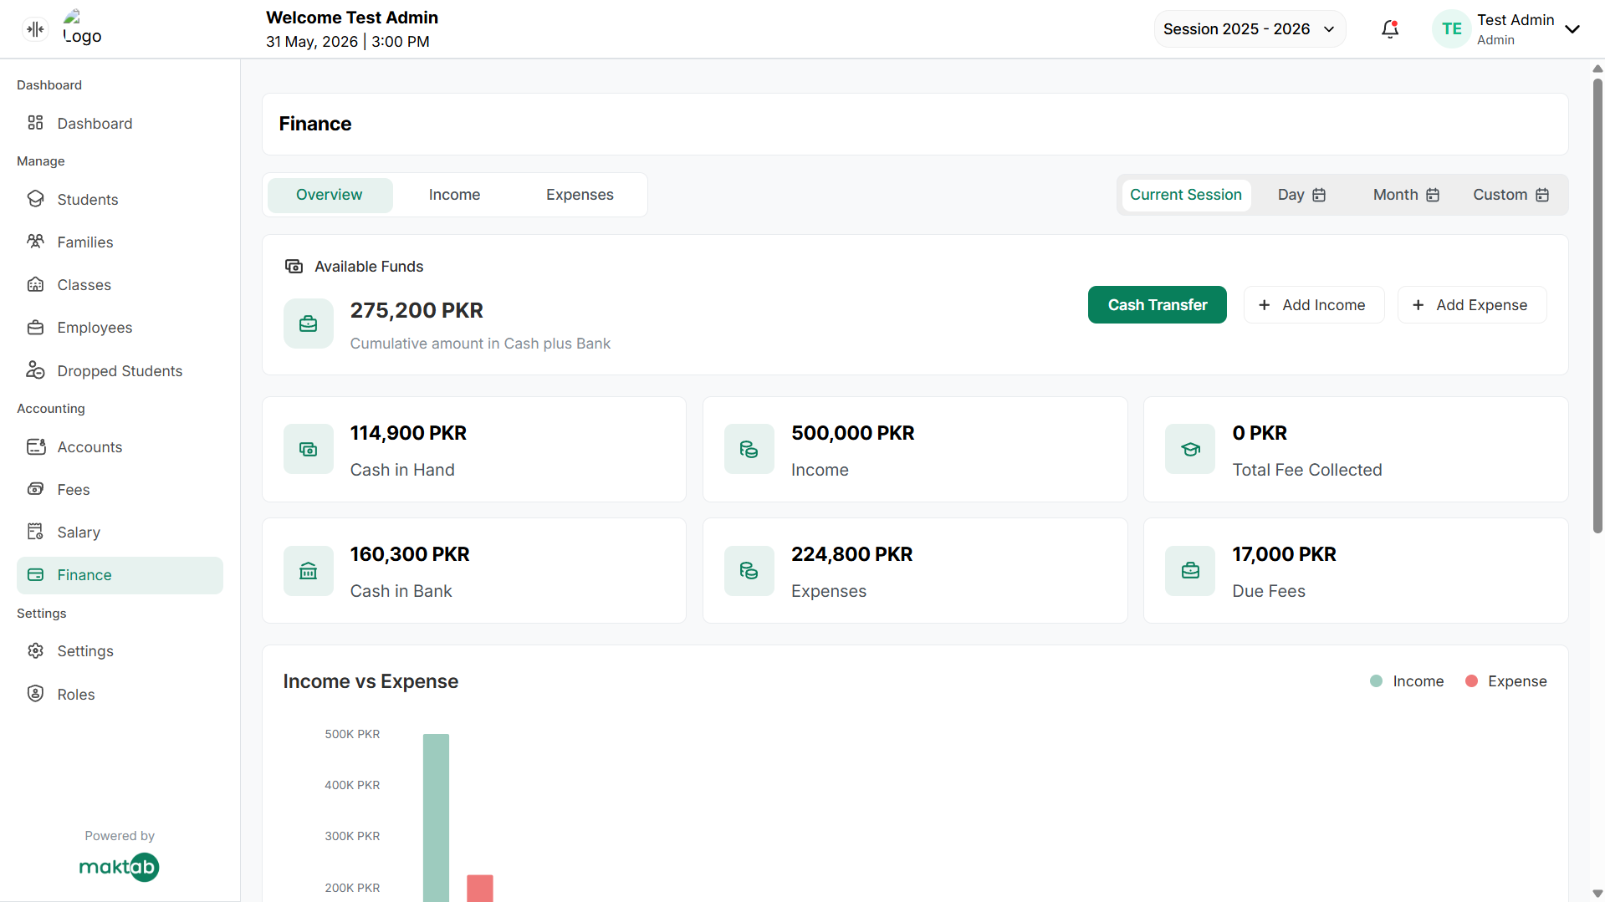1605x902 pixels.
Task: Open the notifications bell
Action: pyautogui.click(x=1390, y=29)
